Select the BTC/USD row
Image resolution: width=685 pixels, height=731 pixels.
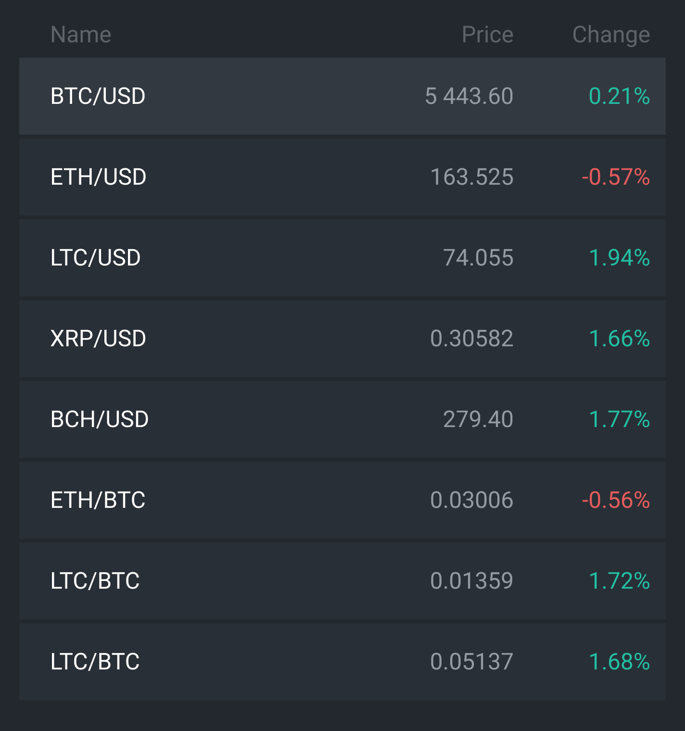pyautogui.click(x=342, y=96)
